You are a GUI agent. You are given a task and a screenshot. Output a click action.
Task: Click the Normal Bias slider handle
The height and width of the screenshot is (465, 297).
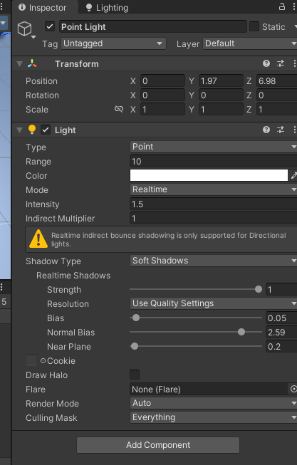pyautogui.click(x=241, y=332)
